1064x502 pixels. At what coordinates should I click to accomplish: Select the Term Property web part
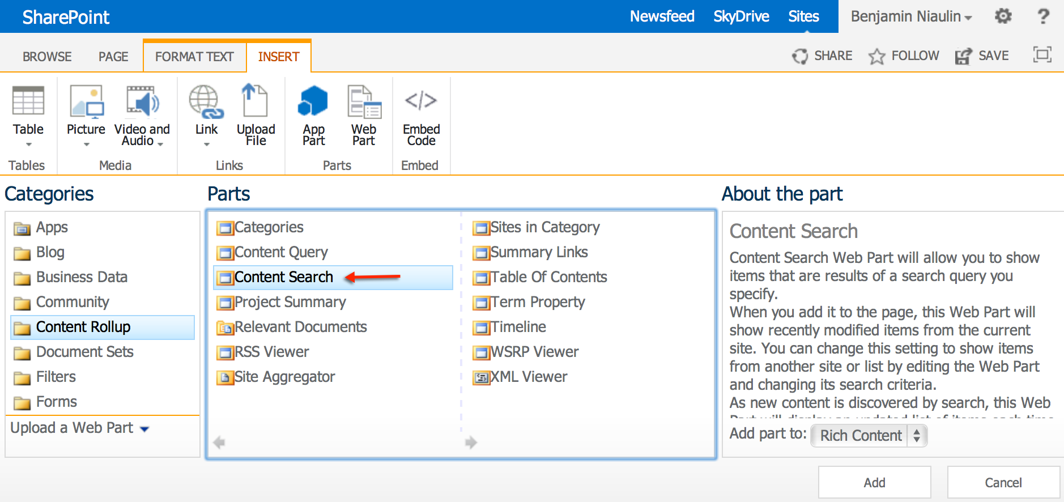(529, 302)
